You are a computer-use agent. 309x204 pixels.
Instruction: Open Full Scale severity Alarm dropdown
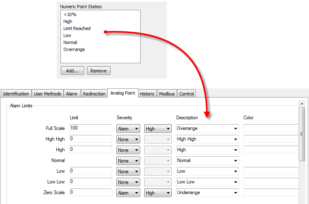[128, 129]
